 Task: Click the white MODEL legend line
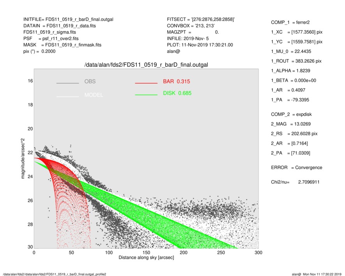(67, 96)
